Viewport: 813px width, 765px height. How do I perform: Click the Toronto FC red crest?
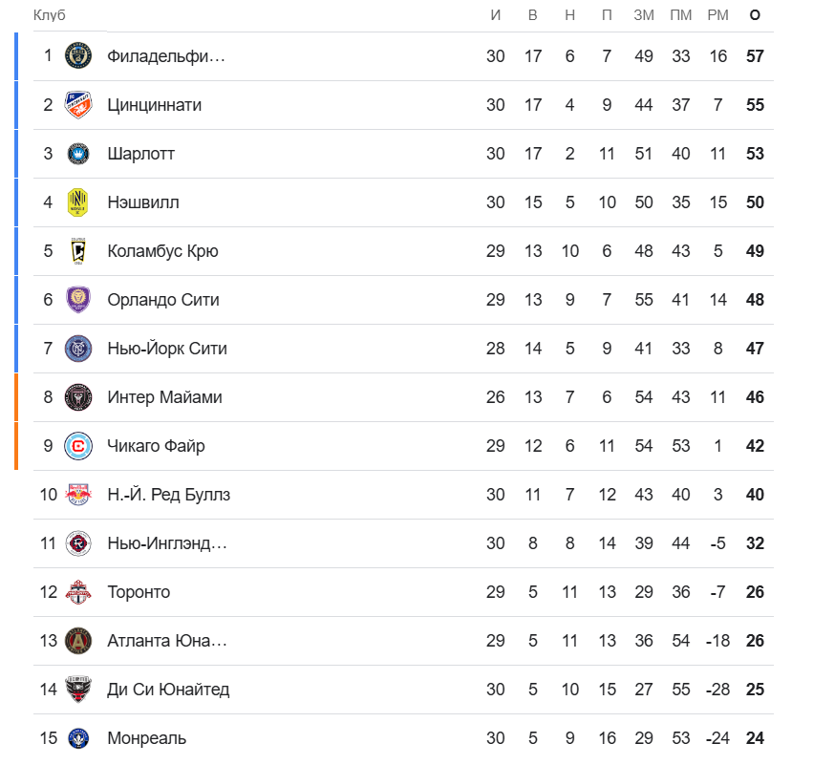[78, 592]
